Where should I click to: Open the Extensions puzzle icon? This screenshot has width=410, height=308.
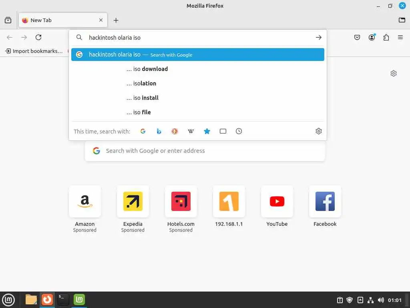[x=386, y=37]
